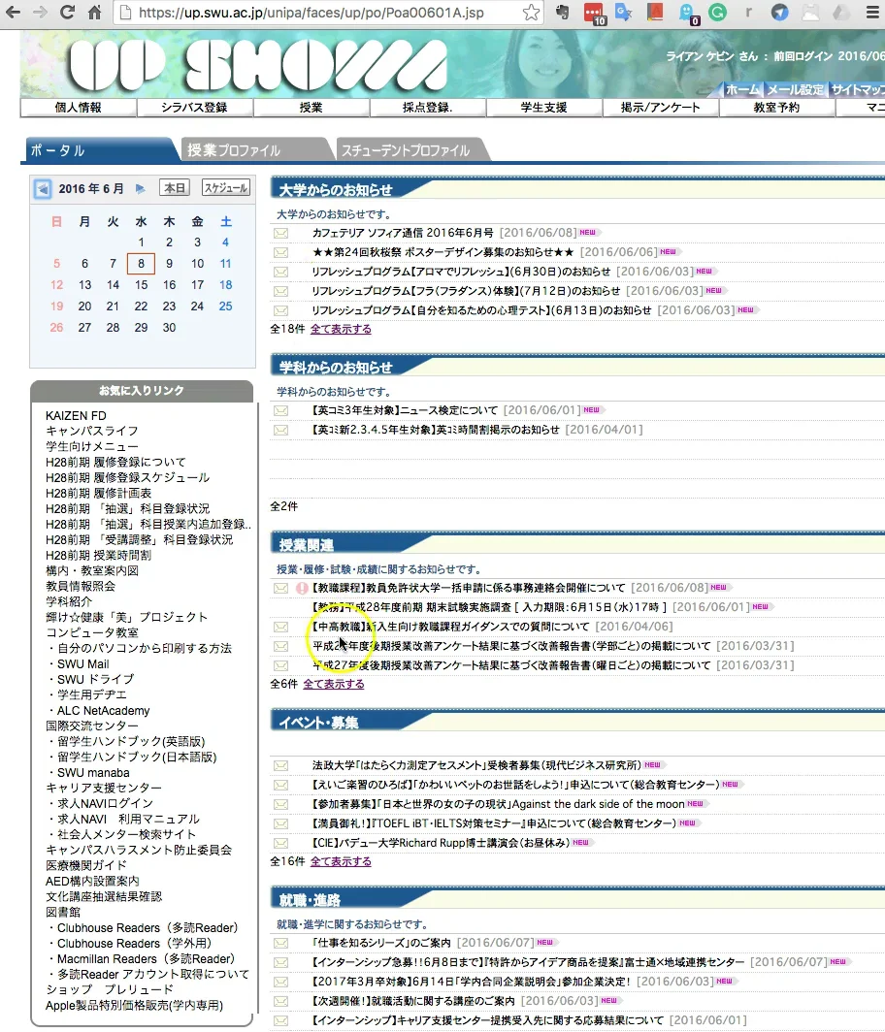Reload the page with the refresh icon
885x1032 pixels.
tap(67, 12)
